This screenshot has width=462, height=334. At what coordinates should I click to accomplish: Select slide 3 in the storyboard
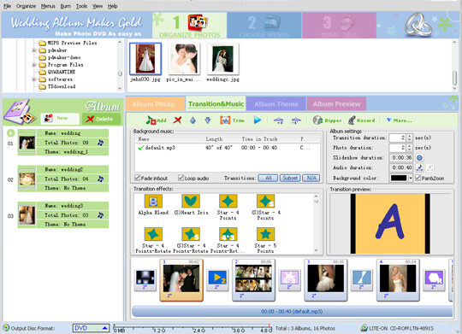(x=326, y=280)
